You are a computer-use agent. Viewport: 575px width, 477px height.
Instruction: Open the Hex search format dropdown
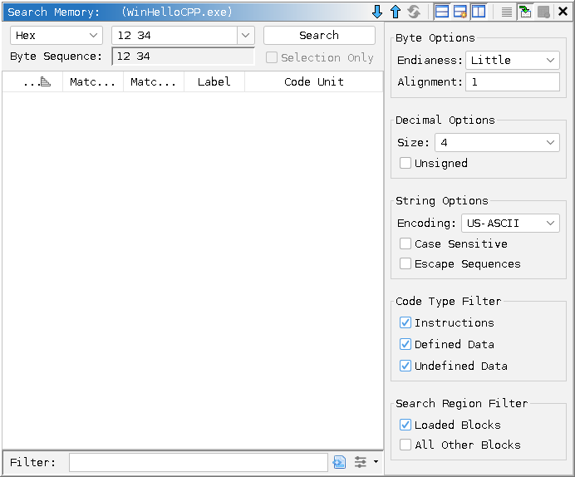[x=57, y=36]
